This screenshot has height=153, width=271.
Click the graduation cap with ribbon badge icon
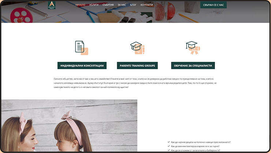[193, 48]
